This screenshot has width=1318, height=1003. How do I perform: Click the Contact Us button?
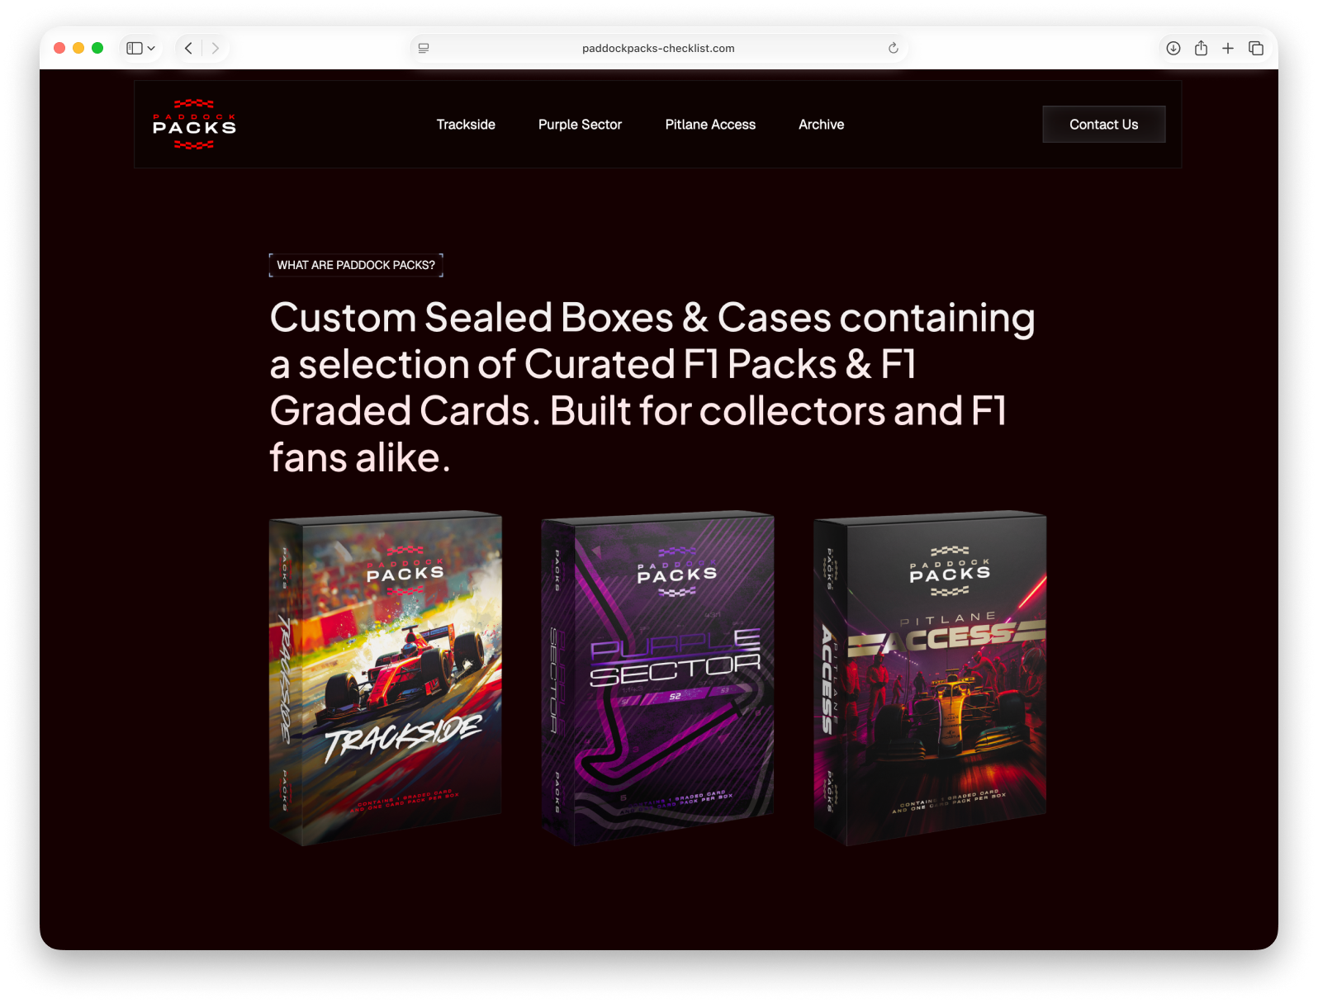[x=1104, y=125]
